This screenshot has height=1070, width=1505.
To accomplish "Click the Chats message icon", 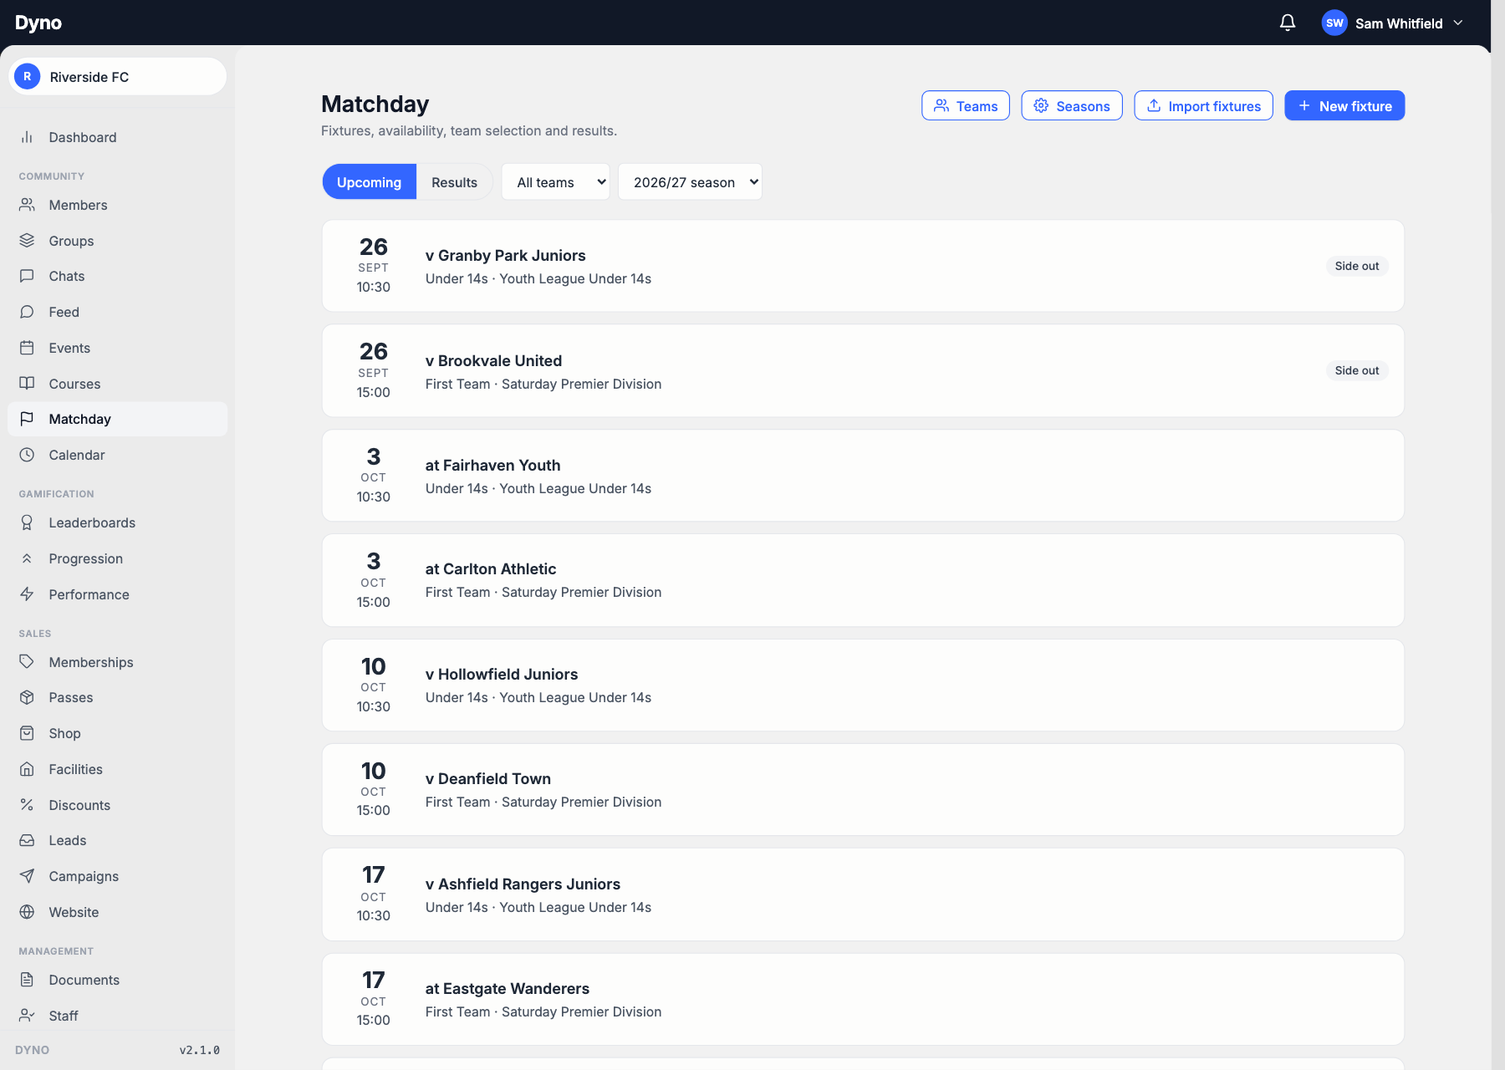I will 27,276.
